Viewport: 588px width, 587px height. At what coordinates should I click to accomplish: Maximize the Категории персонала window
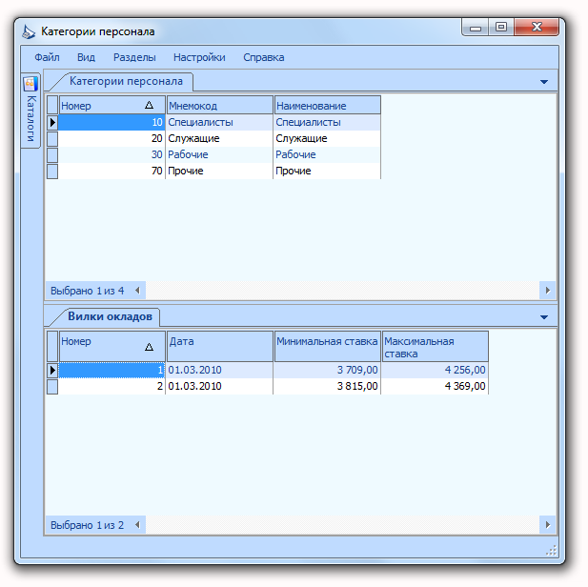tap(501, 28)
